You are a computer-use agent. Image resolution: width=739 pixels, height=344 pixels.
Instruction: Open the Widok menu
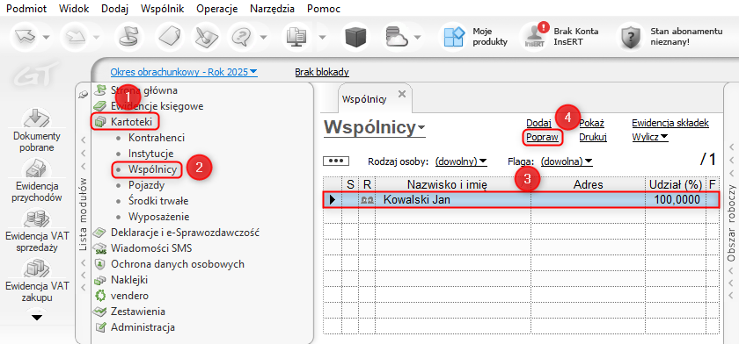coord(74,9)
